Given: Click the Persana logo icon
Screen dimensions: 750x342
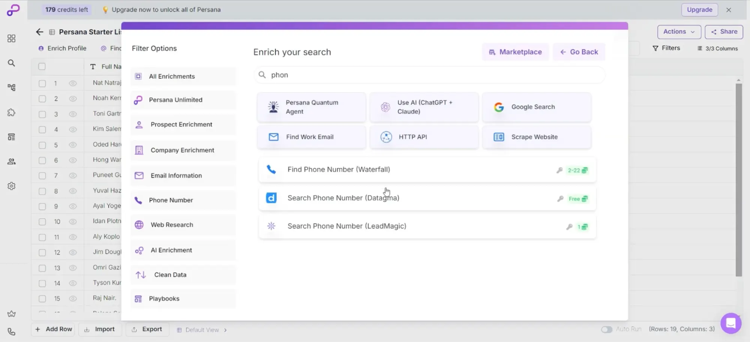Looking at the screenshot, I should click(x=13, y=10).
